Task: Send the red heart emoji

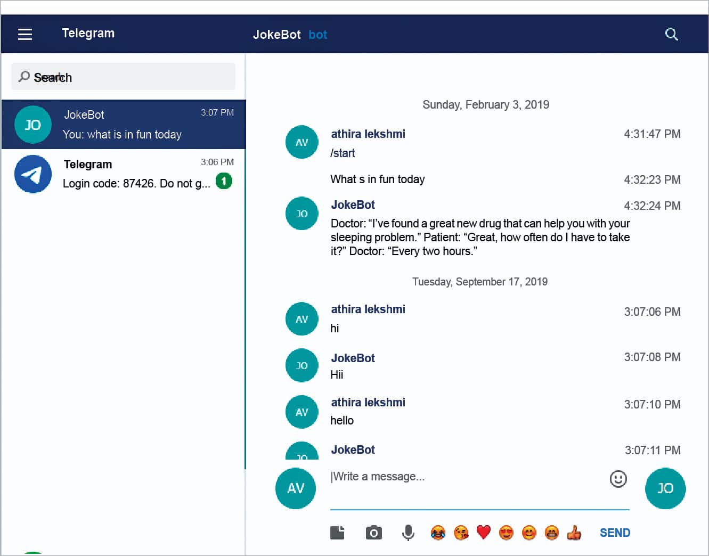Action: 483,532
